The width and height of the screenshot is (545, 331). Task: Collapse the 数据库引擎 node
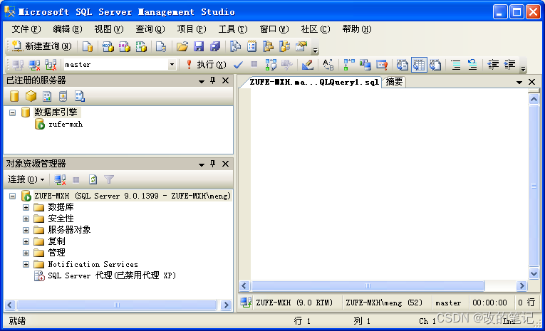tap(13, 112)
